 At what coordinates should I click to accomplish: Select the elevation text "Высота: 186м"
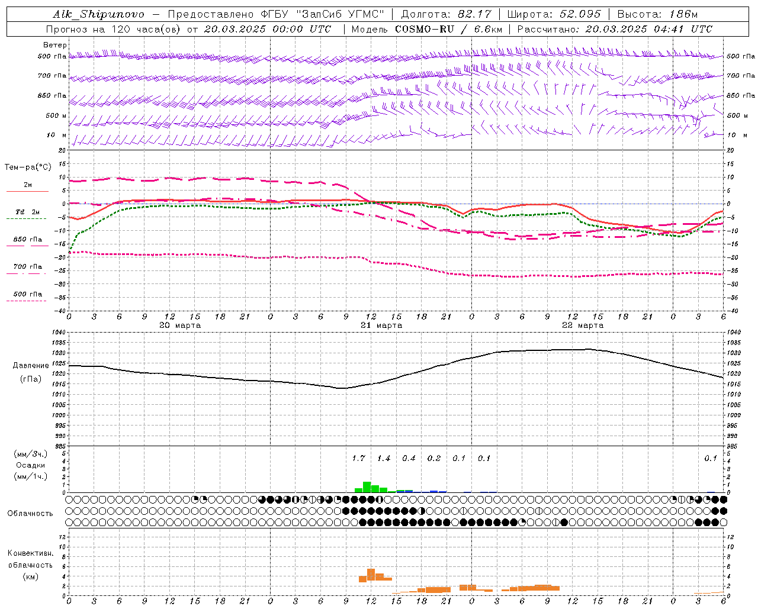click(x=657, y=14)
